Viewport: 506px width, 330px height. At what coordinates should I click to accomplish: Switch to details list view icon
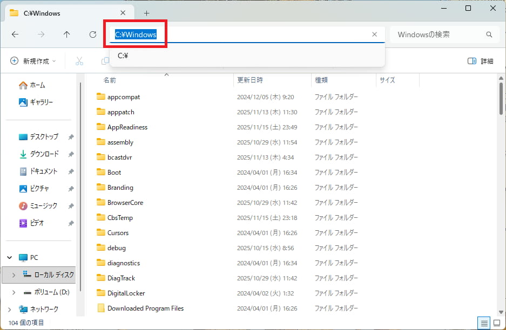[x=484, y=324]
